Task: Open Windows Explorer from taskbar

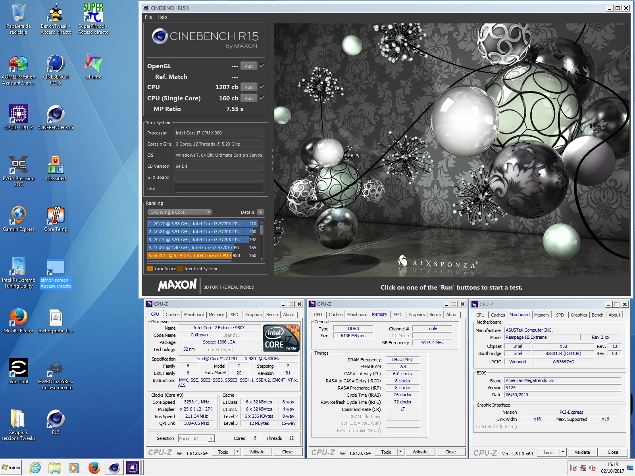Action: pos(54,468)
